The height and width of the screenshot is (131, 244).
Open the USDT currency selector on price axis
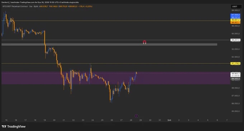pyautogui.click(x=236, y=6)
